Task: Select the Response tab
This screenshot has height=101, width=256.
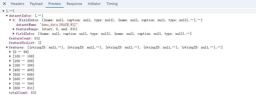Action: click(74, 4)
